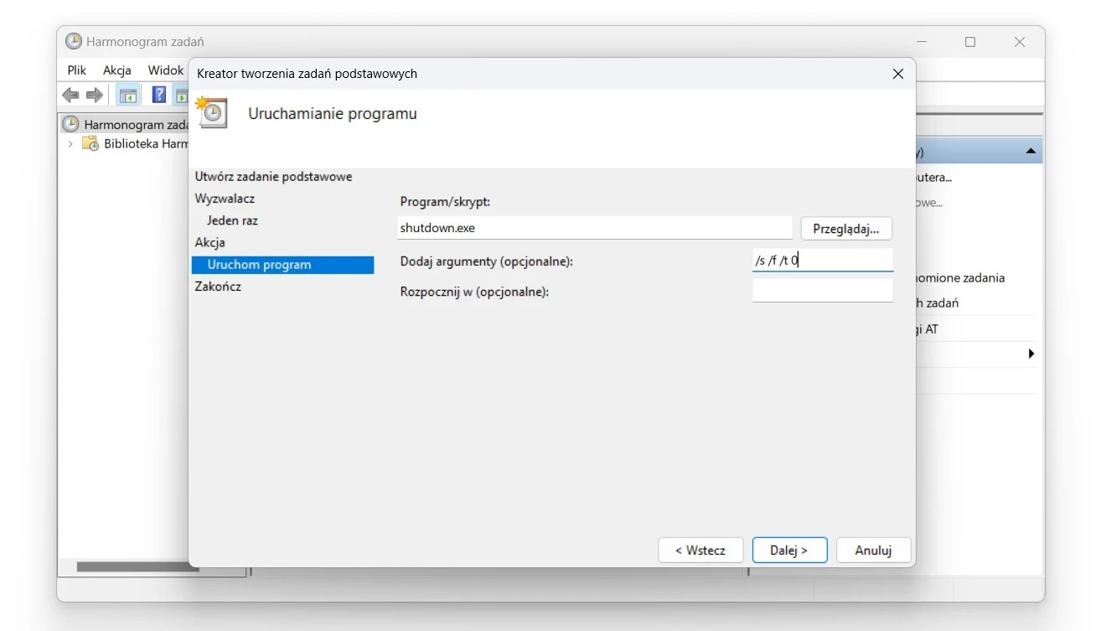Viewport: 1101px width, 631px height.
Task: Go to the Zakończ wizard step
Action: click(x=218, y=287)
